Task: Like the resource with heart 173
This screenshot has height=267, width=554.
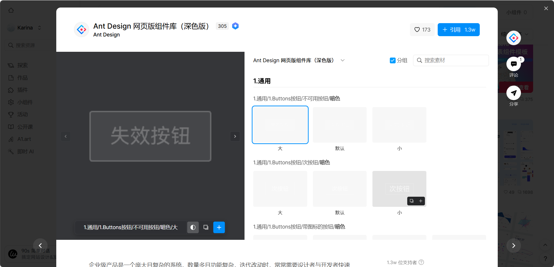Action: pos(422,30)
